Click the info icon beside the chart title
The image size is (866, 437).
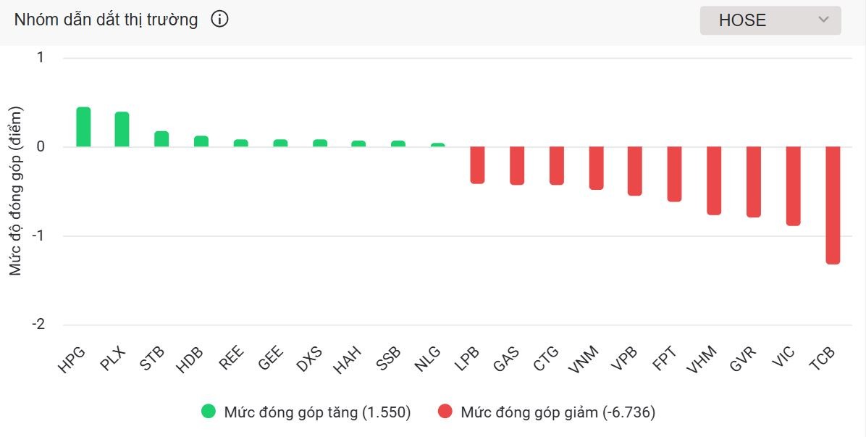point(219,20)
